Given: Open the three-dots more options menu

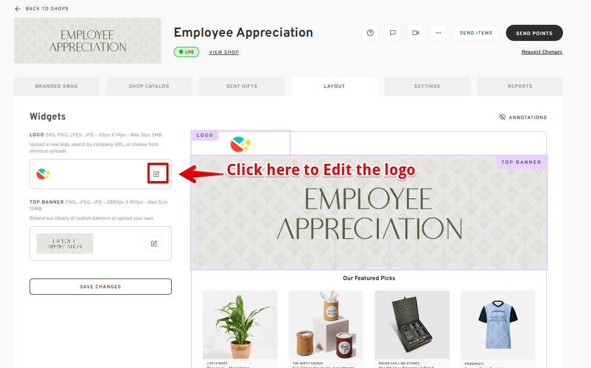Looking at the screenshot, I should (x=438, y=33).
